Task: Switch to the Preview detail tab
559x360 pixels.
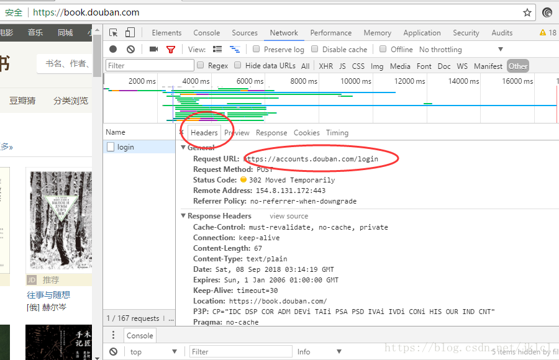Action: (237, 133)
